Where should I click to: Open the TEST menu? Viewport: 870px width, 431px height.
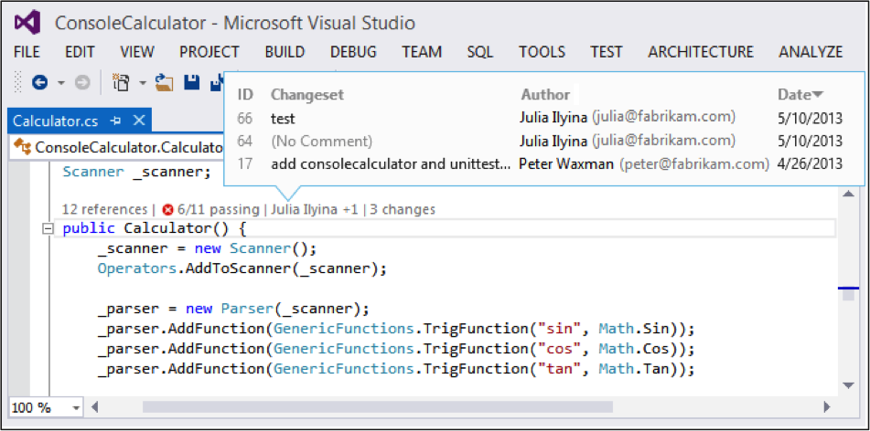coord(607,52)
